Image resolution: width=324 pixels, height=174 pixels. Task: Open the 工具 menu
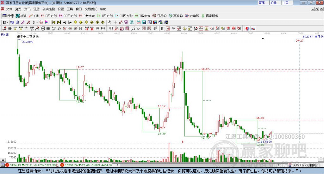[70, 9]
